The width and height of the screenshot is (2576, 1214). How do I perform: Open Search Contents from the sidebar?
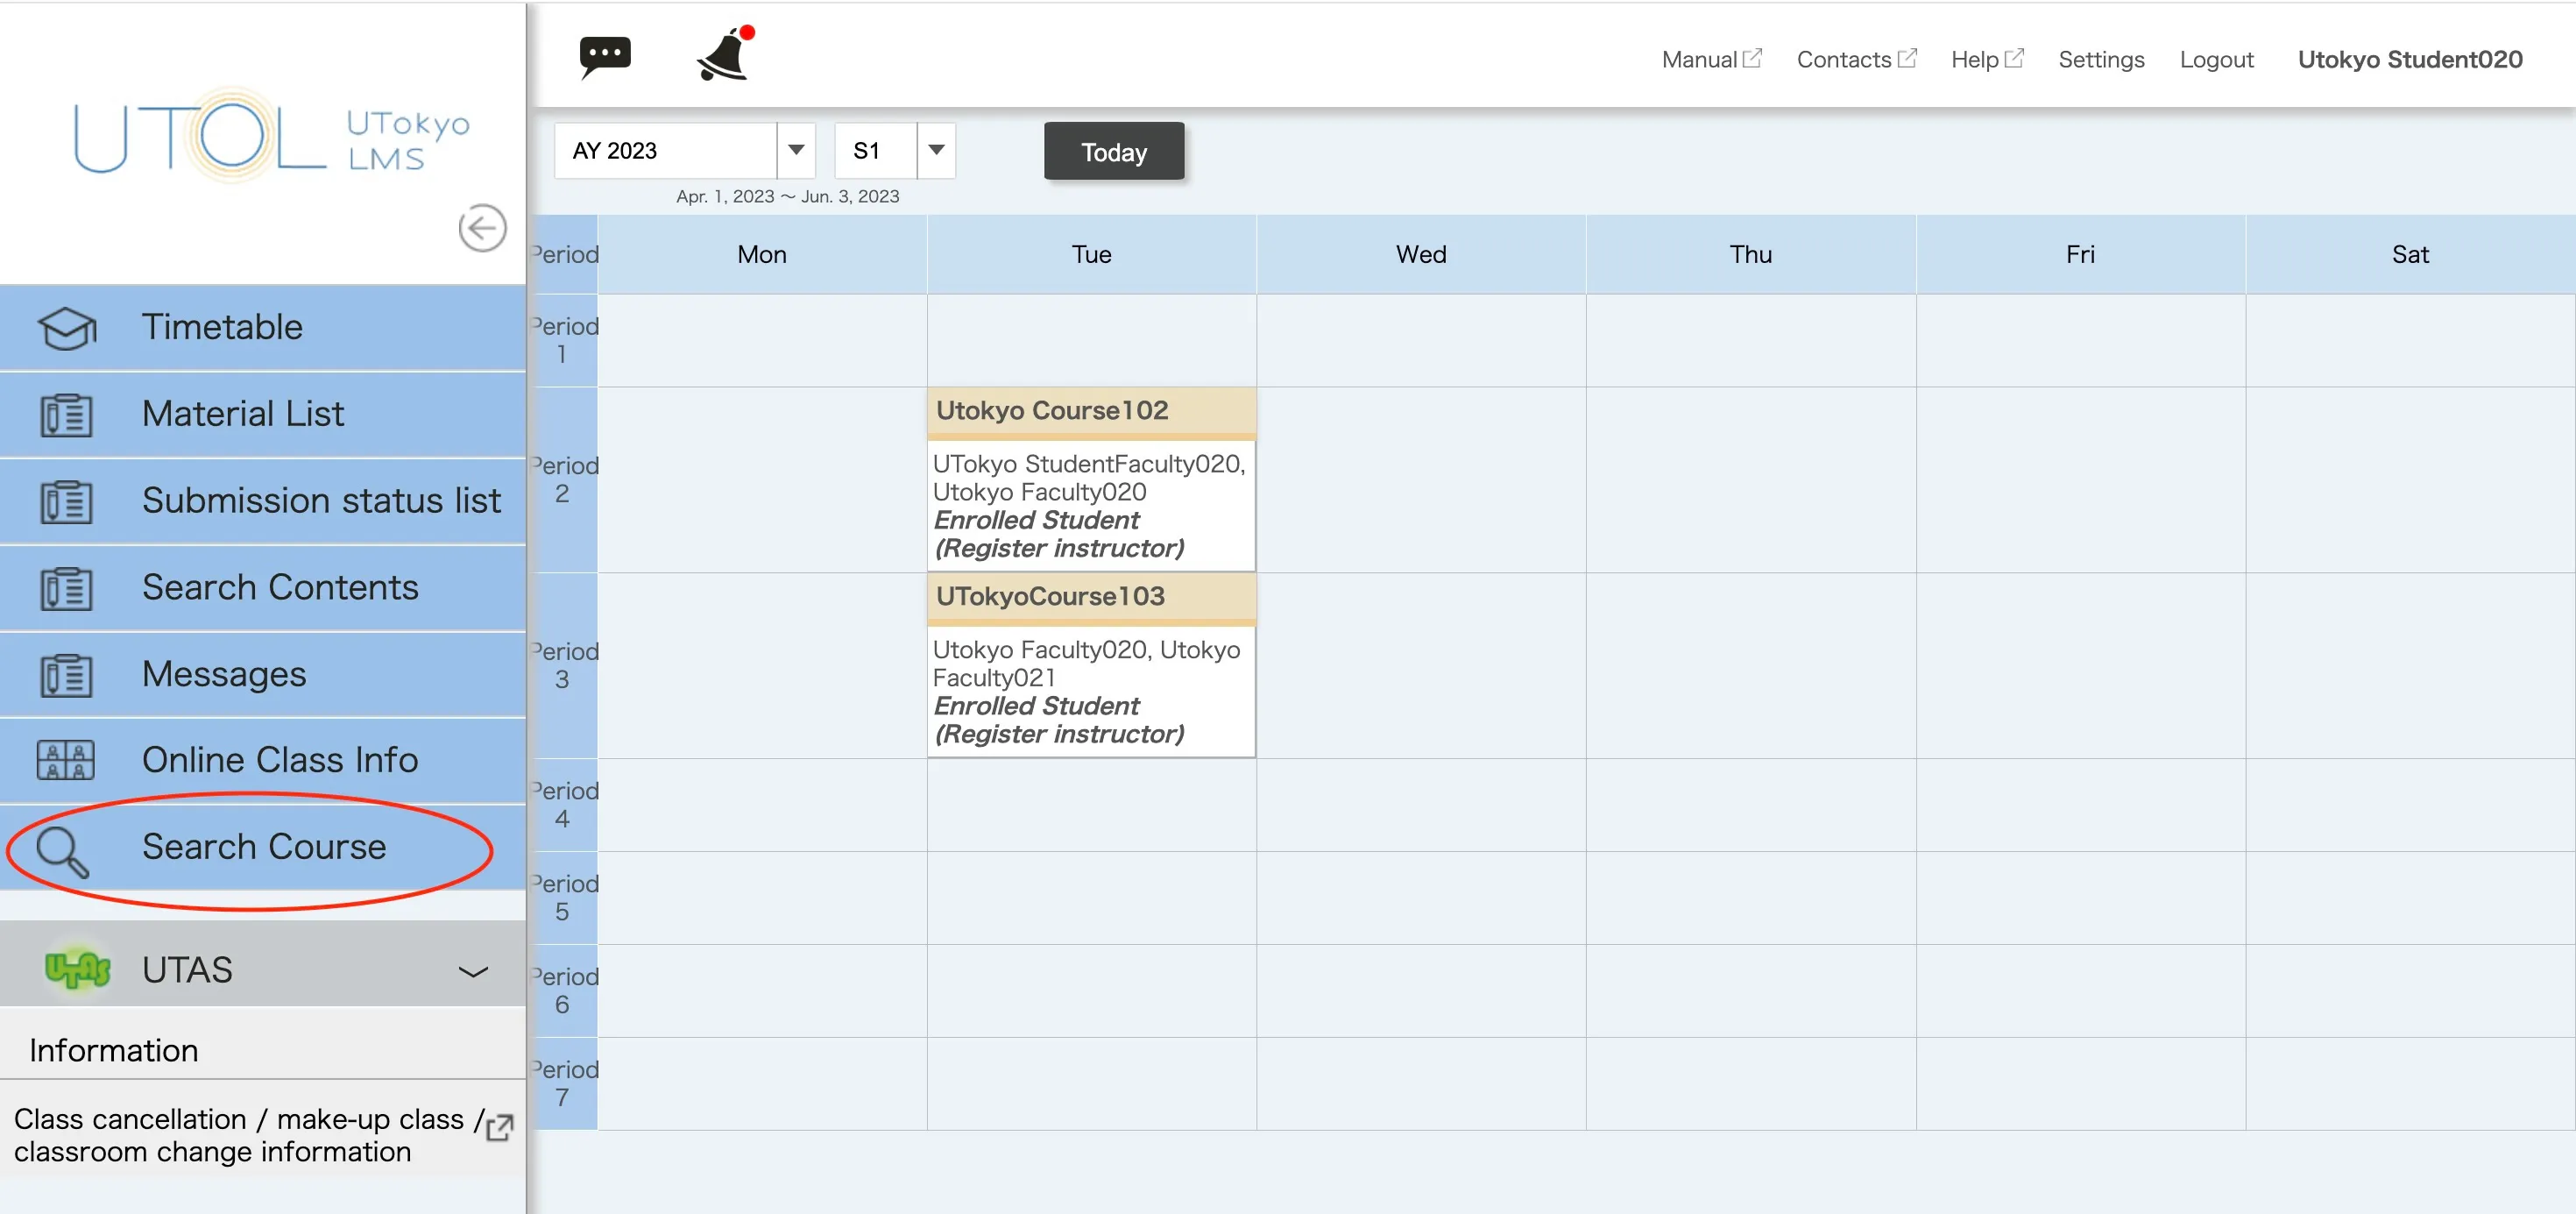tap(280, 588)
